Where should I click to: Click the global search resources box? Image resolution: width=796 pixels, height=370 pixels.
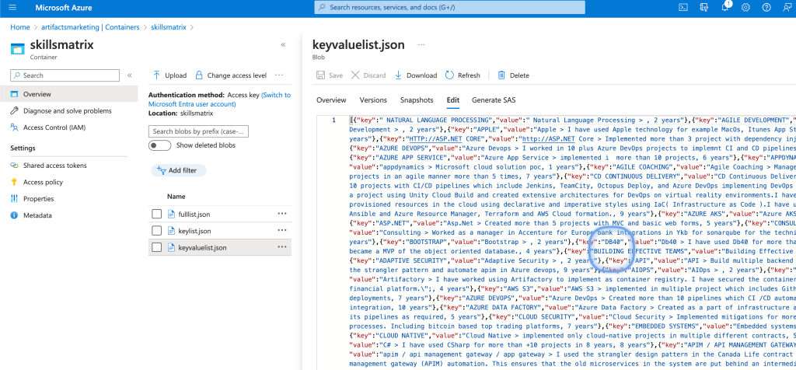click(450, 8)
